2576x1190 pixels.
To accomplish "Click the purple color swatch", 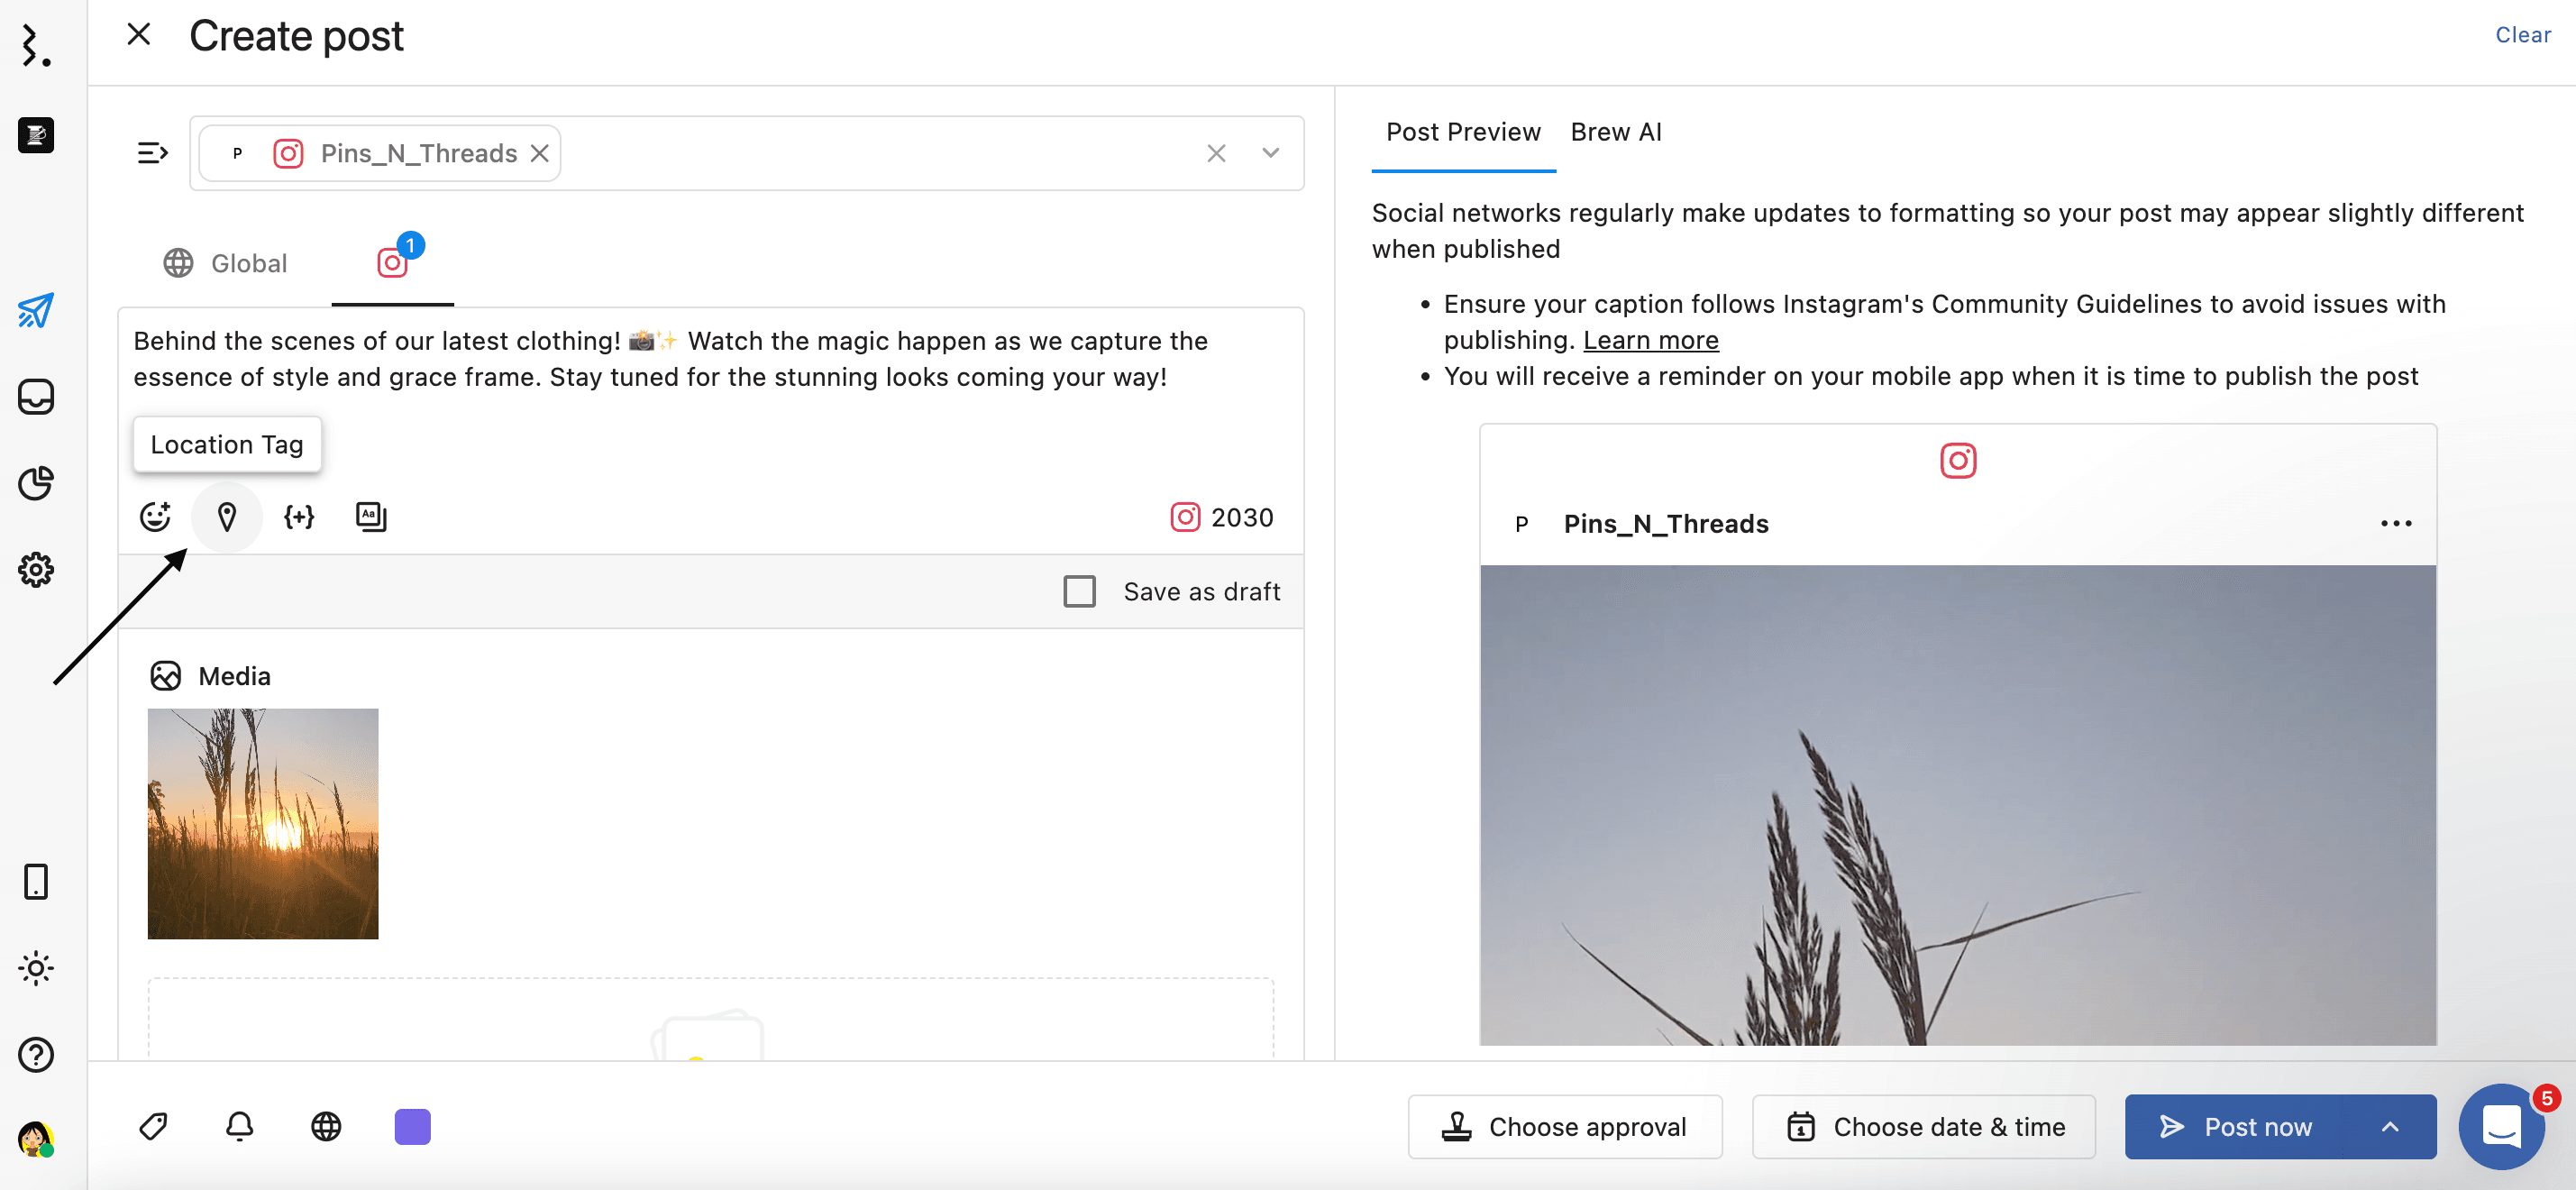I will [412, 1127].
